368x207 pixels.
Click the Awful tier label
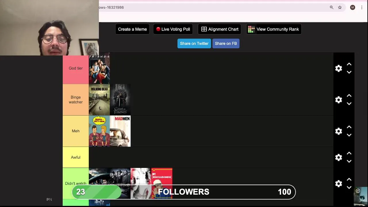point(76,157)
